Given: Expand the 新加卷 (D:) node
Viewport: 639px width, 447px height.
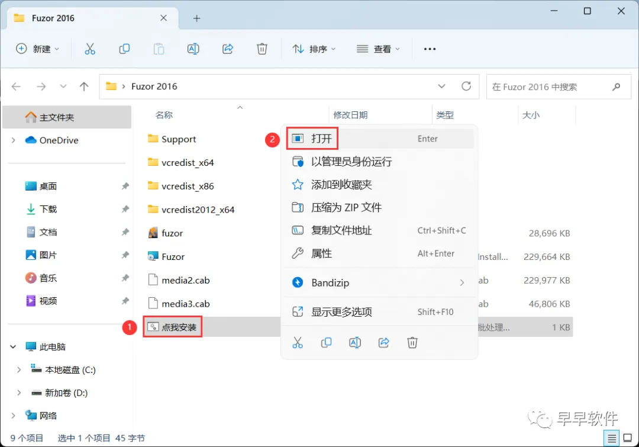Looking at the screenshot, I should pos(19,393).
